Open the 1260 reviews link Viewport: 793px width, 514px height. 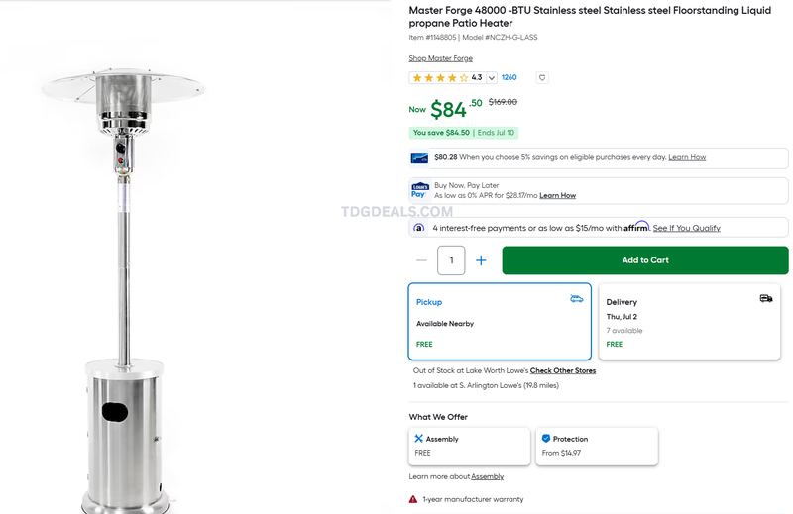509,78
